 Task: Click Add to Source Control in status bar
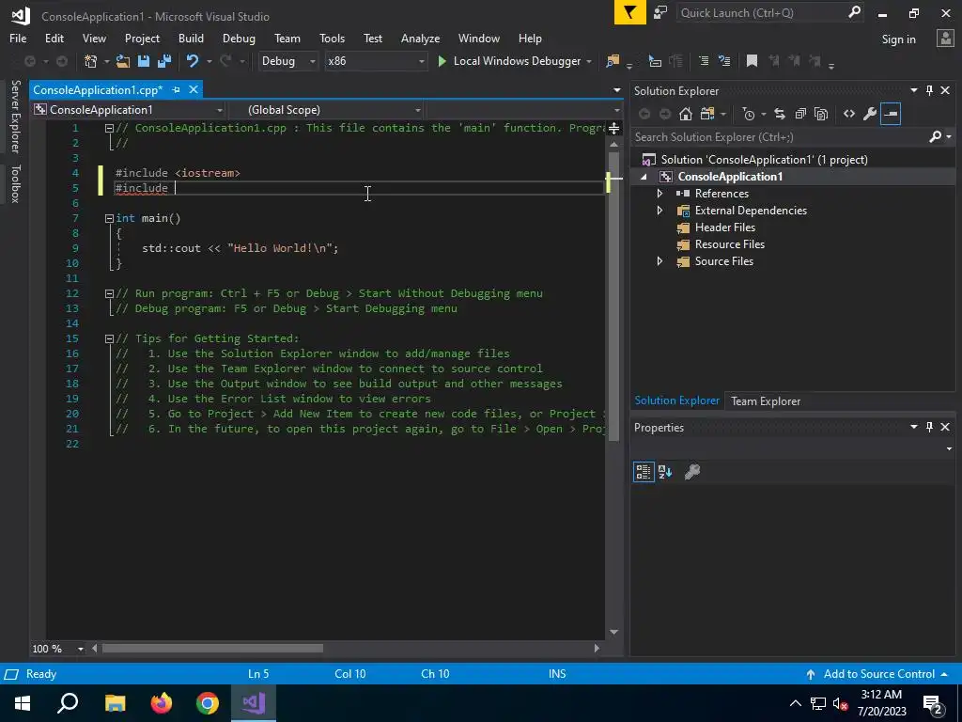(878, 673)
